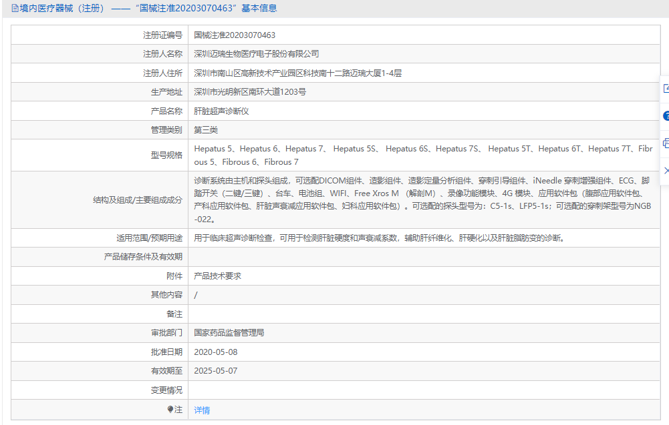669x425 pixels.
Task: Click the intended use text starting 用于临床超声诊断
Action: [380, 238]
